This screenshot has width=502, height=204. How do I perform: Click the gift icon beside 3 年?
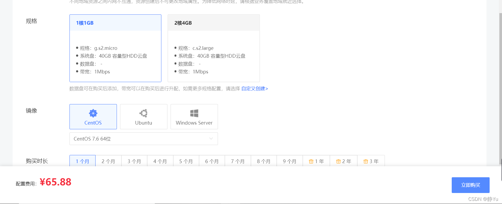point(366,162)
